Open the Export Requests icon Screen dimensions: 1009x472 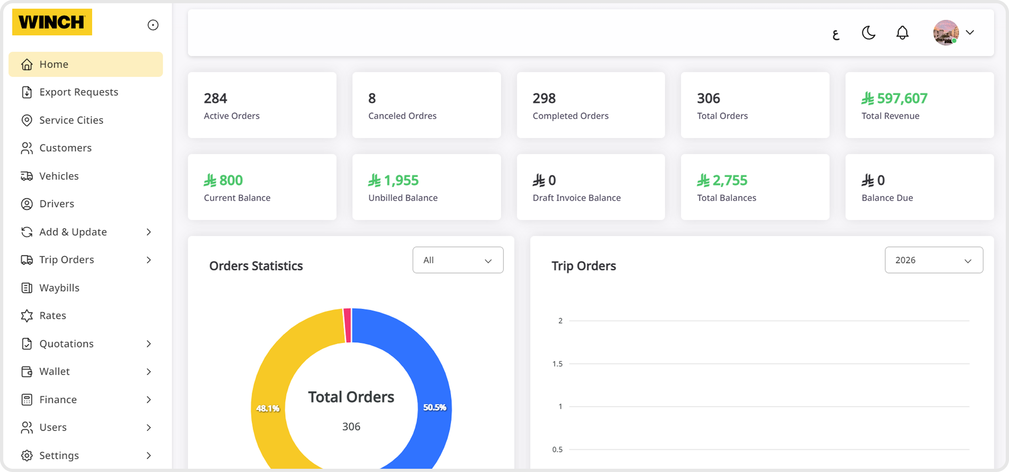click(27, 92)
